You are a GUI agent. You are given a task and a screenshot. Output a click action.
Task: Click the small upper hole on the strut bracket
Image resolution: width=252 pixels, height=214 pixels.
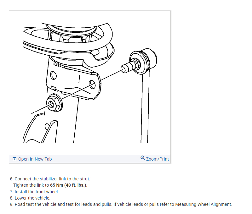pos(53,75)
